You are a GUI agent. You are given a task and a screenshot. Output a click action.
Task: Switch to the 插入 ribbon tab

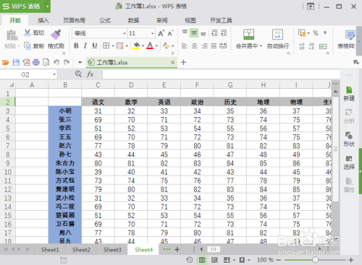(x=43, y=20)
